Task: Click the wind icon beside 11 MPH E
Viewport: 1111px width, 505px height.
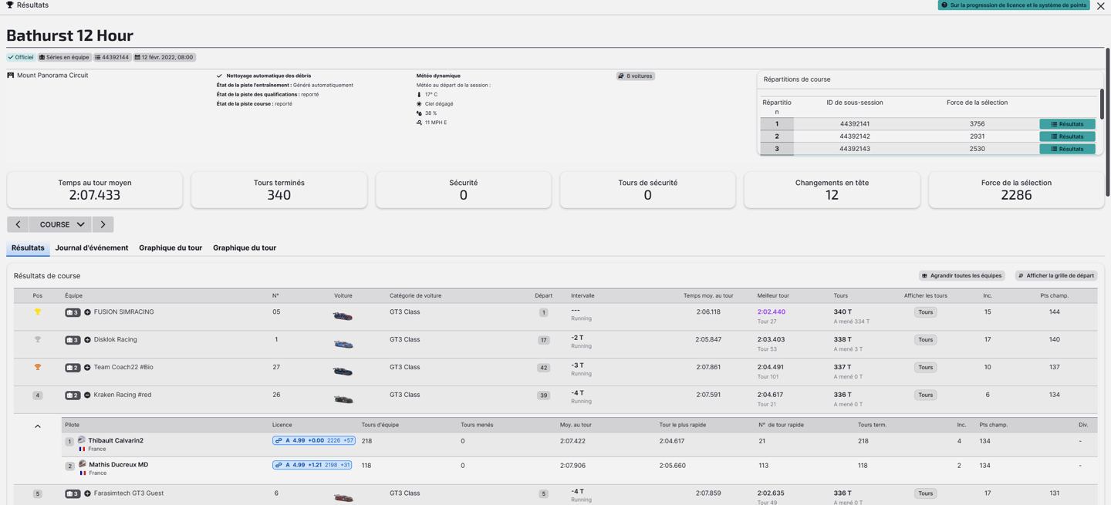Action: [x=419, y=123]
